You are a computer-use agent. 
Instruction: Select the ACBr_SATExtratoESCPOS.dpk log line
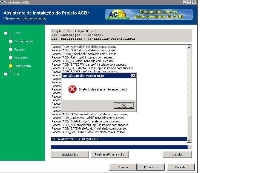click(x=93, y=68)
